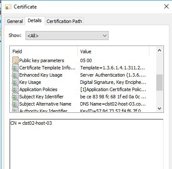Viewport: 172px width, 169px height.
Task: Open the Certification Path tab
Action: pos(64,21)
